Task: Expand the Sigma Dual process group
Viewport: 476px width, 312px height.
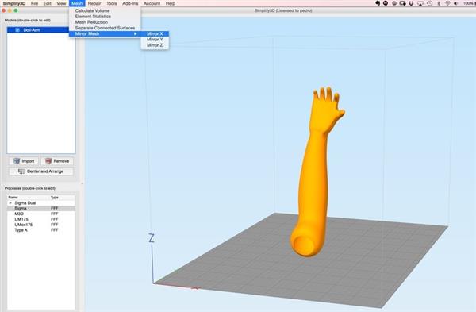Action: tap(10, 202)
